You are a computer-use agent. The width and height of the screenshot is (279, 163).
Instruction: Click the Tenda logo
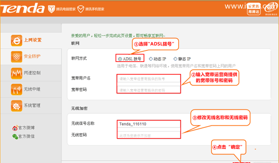click(x=22, y=9)
